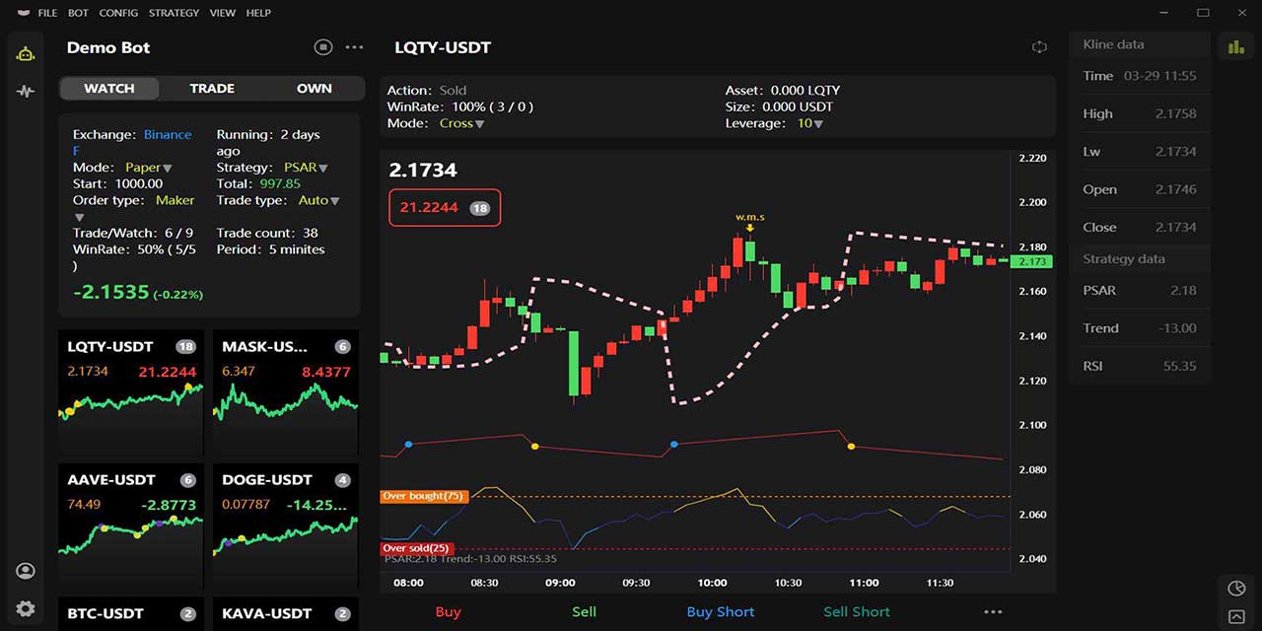Switch to the OWN tab
1262x631 pixels.
pos(314,89)
